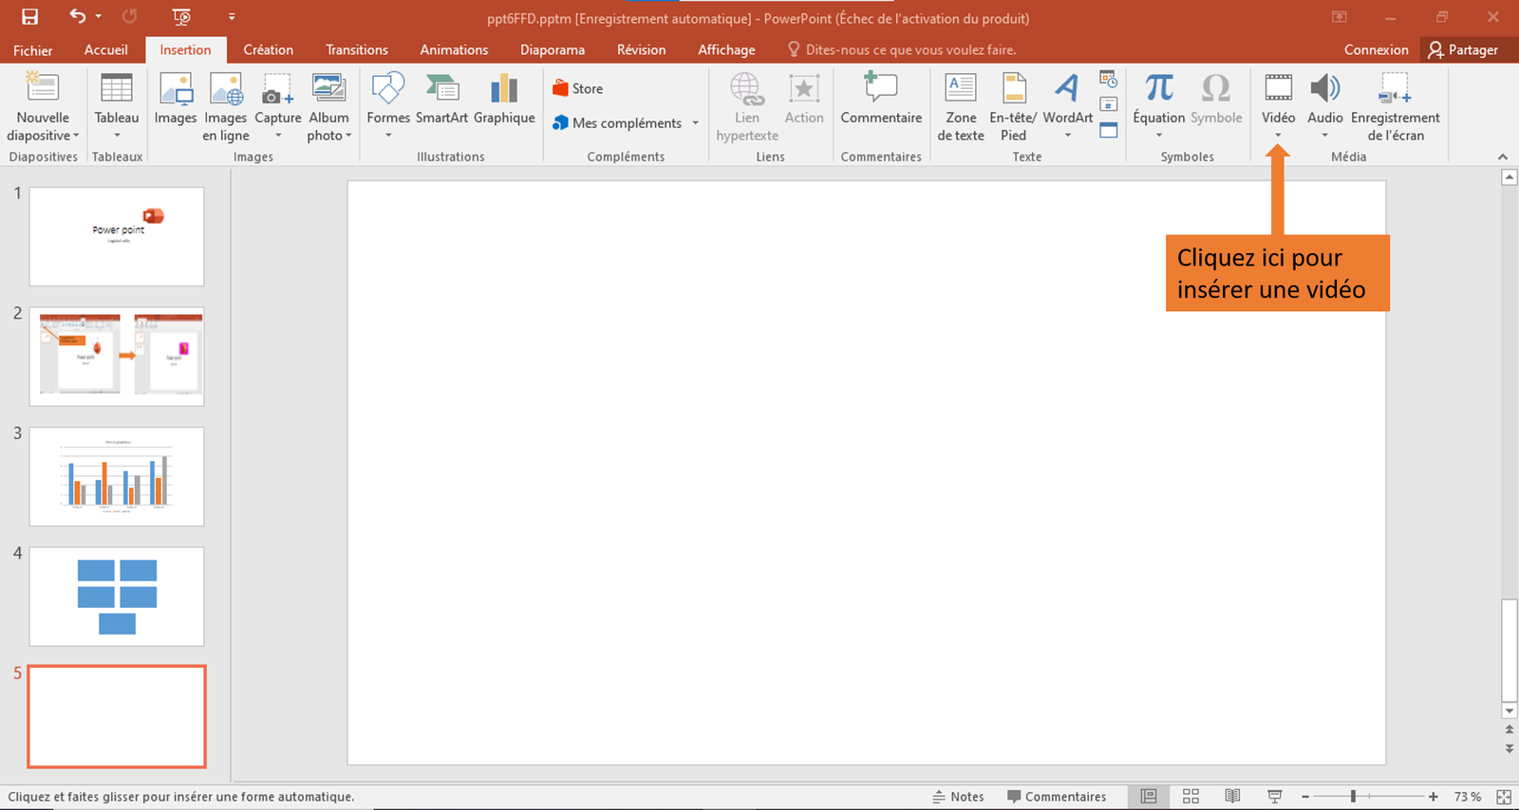1519x810 pixels.
Task: Launch slideshow view from status bar
Action: pyautogui.click(x=1274, y=797)
